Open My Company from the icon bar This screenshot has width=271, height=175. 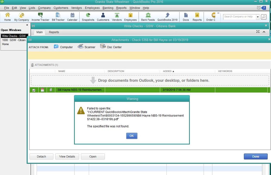pos(22,17)
